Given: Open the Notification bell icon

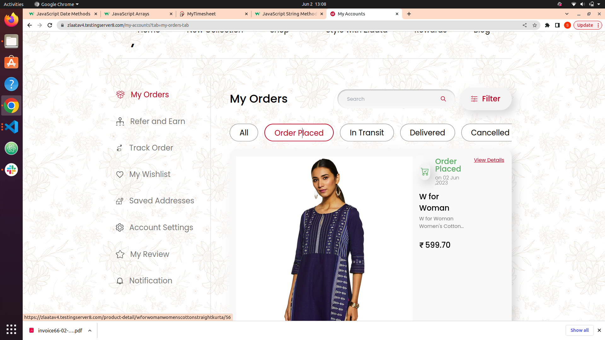Looking at the screenshot, I should coord(120,281).
